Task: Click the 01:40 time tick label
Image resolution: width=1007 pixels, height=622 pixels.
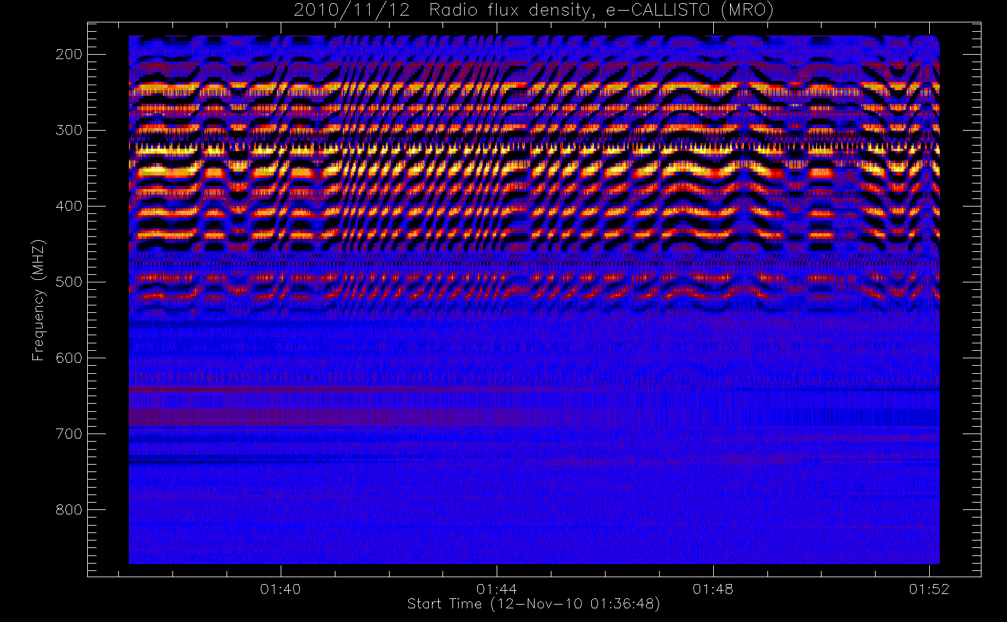Action: pyautogui.click(x=281, y=589)
